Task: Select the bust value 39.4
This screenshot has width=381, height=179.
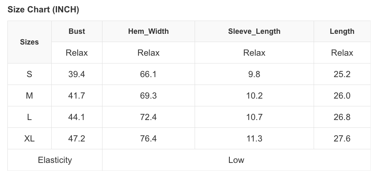Action: [x=77, y=74]
